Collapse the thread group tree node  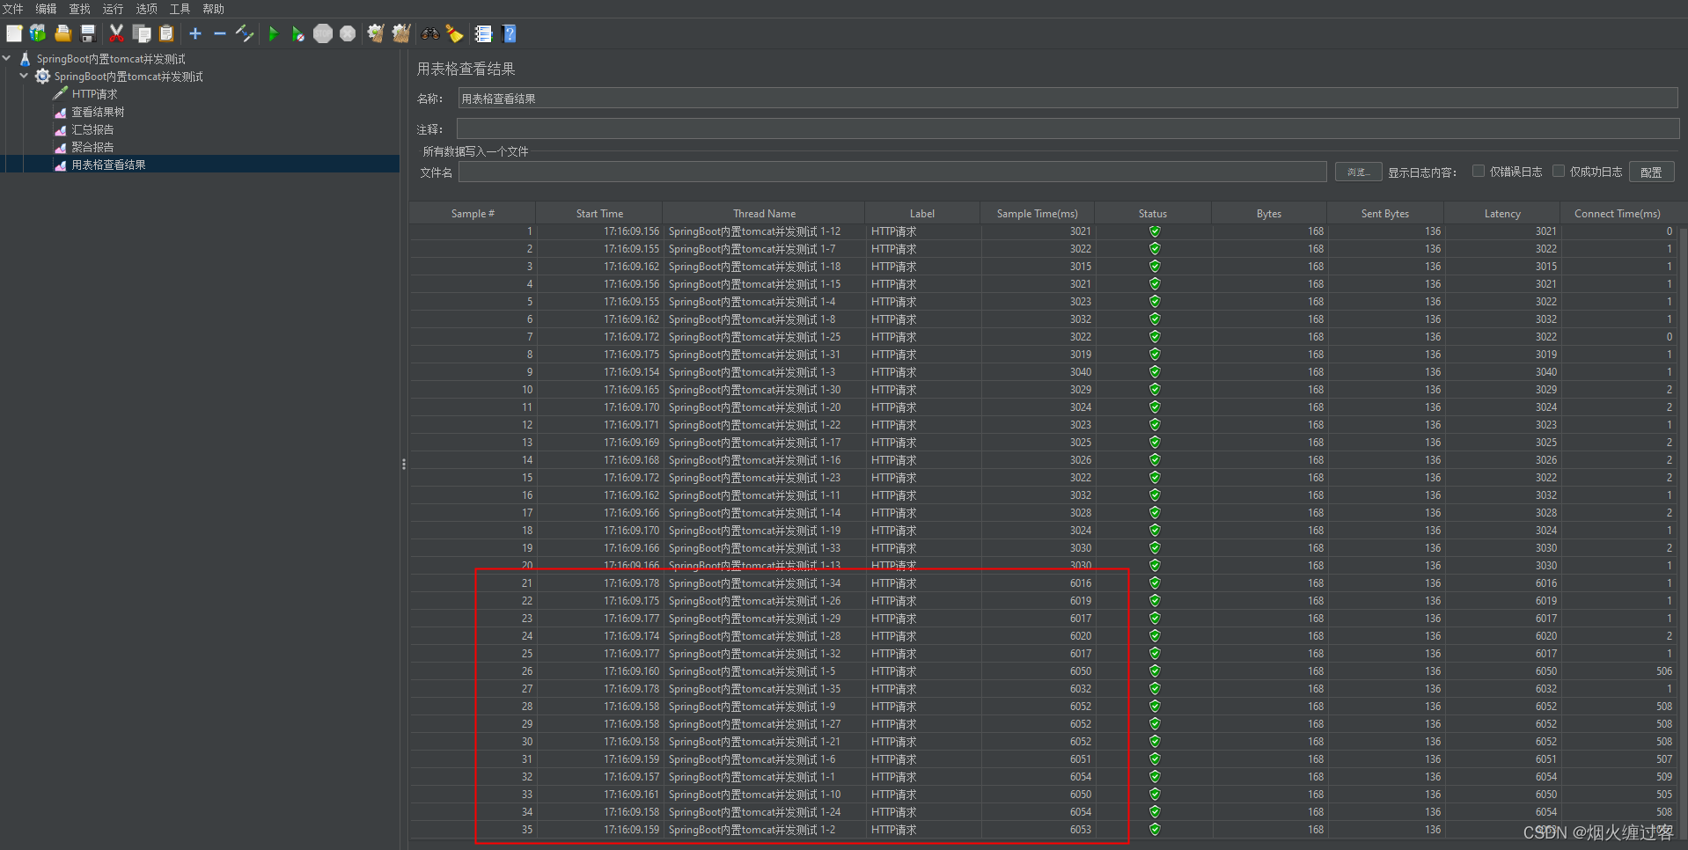(x=24, y=76)
